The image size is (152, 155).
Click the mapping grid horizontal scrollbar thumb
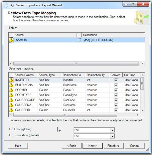click(65, 115)
